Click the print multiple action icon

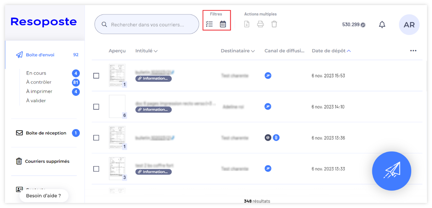(x=260, y=24)
